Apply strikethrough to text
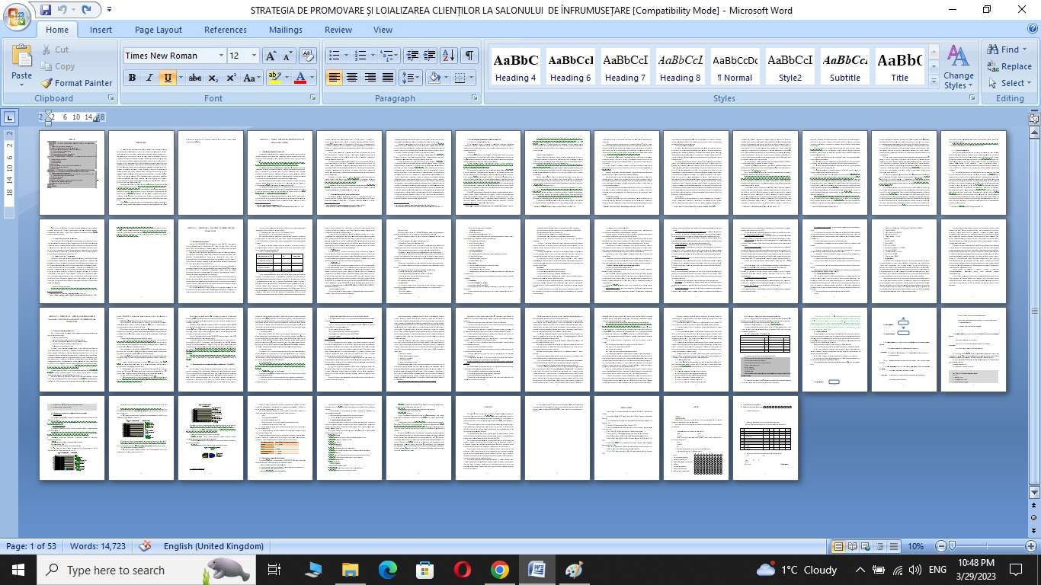The height and width of the screenshot is (585, 1041). [194, 78]
